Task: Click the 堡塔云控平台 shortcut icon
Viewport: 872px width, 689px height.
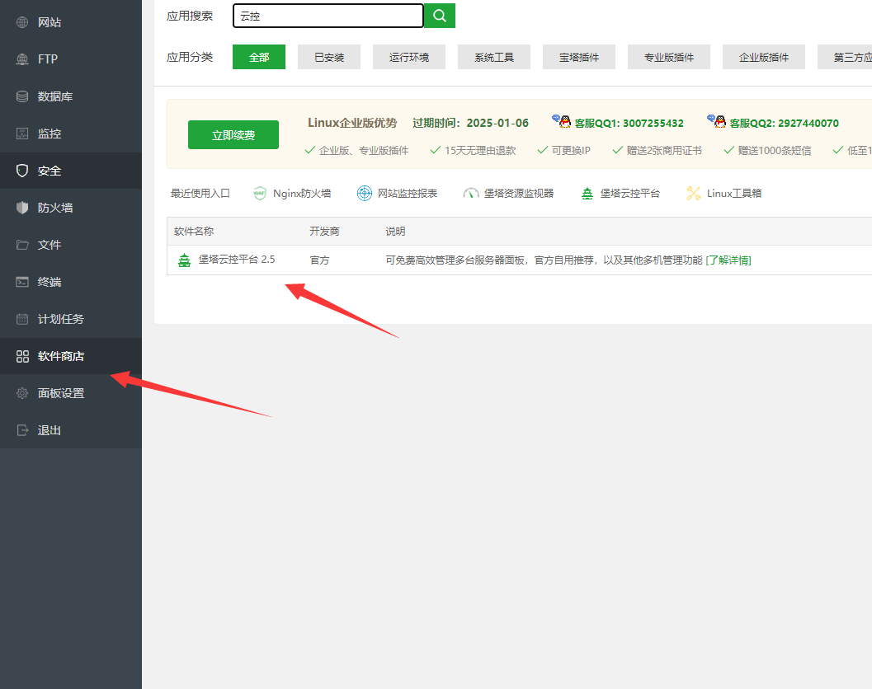Action: coord(587,194)
